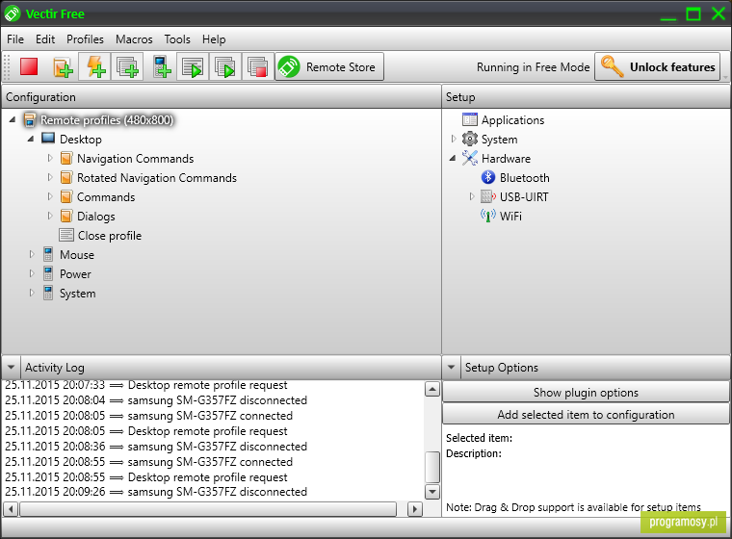Select the 'Bluetooth' label in Setup
This screenshot has height=539, width=732.
[x=524, y=178]
